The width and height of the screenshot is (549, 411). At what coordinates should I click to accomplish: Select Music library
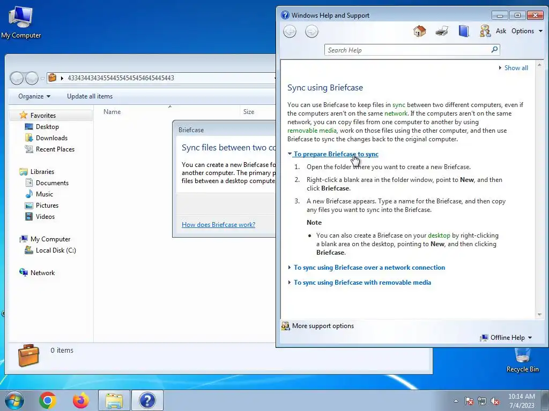[44, 194]
